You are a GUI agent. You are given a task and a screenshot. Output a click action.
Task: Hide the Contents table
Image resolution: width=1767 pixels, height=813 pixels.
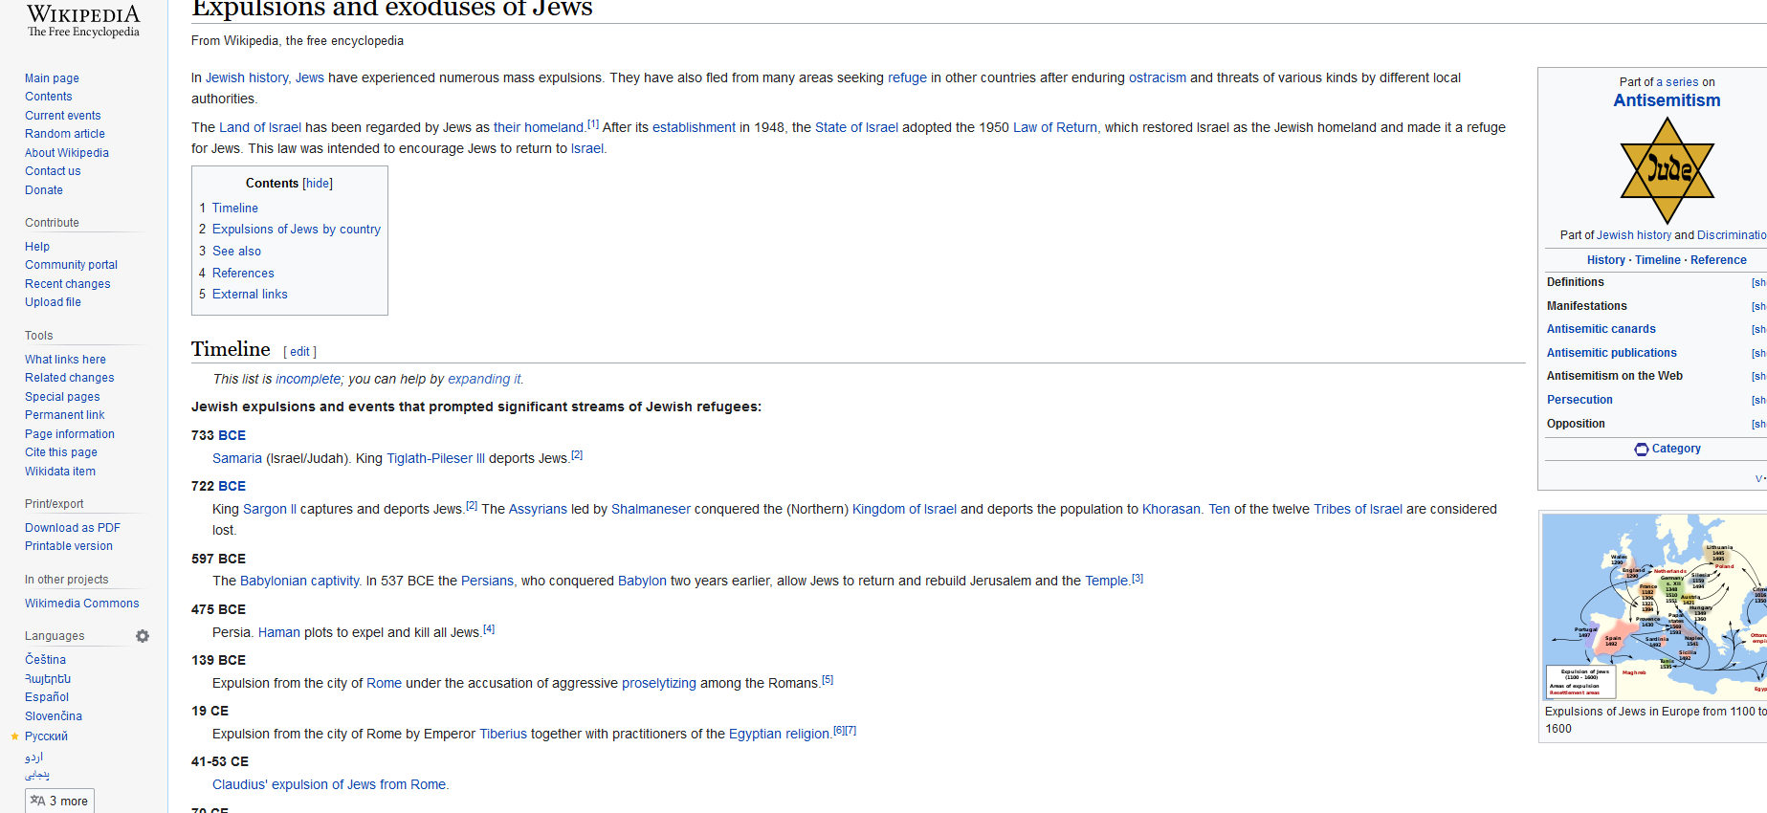[318, 184]
